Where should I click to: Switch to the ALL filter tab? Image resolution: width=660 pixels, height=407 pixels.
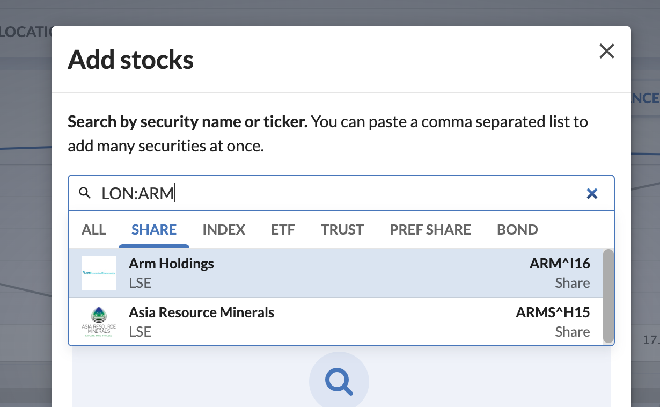94,230
